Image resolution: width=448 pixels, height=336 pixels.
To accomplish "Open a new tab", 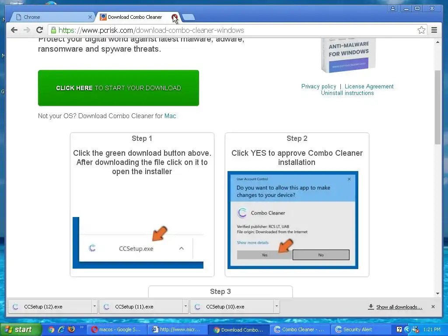I will click(x=189, y=17).
